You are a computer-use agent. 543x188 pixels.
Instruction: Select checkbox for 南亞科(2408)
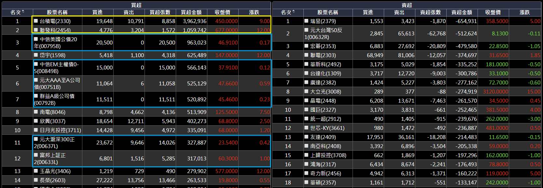(x=306, y=146)
